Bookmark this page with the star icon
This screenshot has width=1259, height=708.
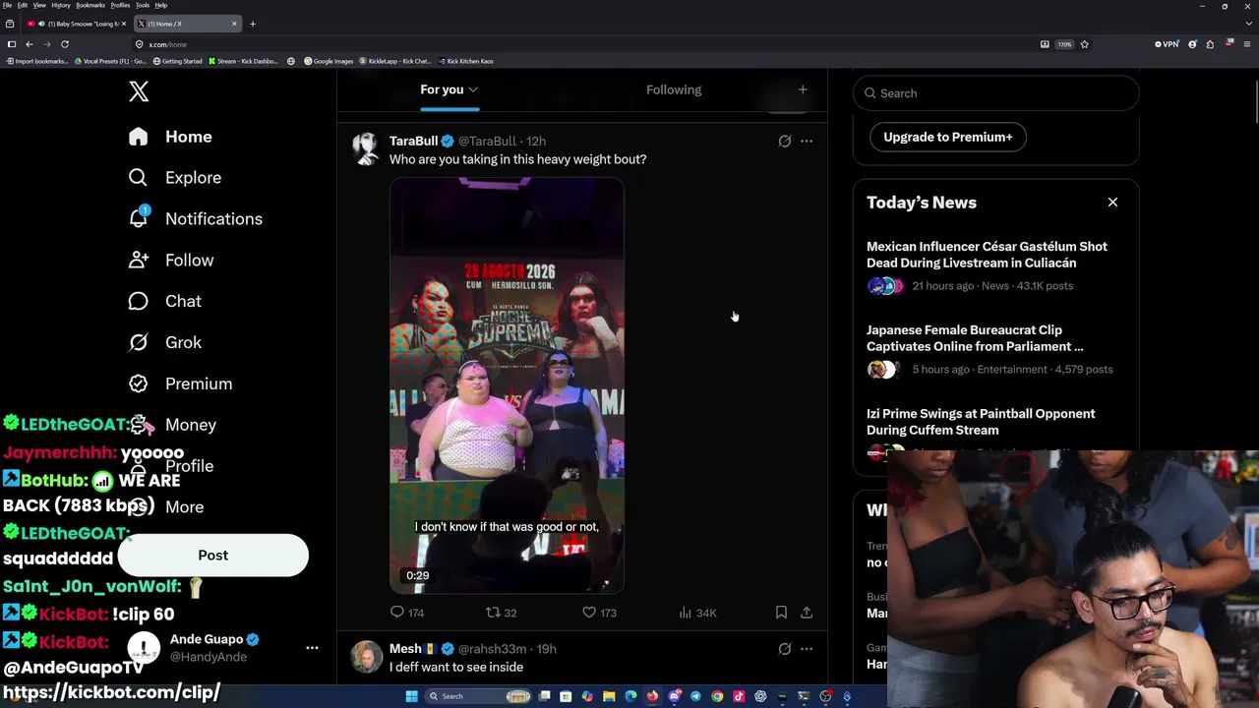(x=1084, y=44)
